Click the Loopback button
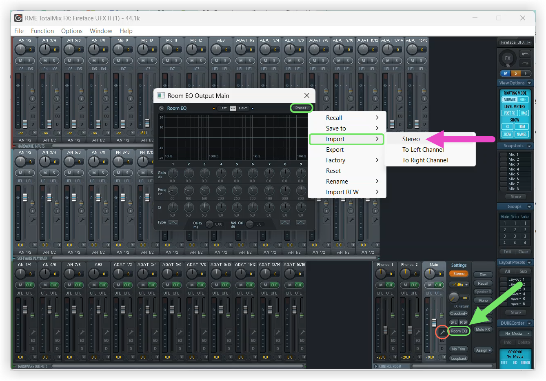Screen dimensions: 546x381 pyautogui.click(x=459, y=359)
